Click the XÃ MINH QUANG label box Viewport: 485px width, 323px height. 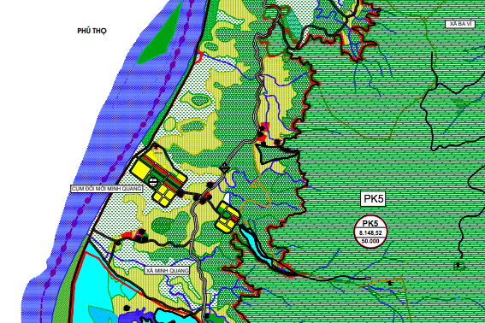pos(168,271)
